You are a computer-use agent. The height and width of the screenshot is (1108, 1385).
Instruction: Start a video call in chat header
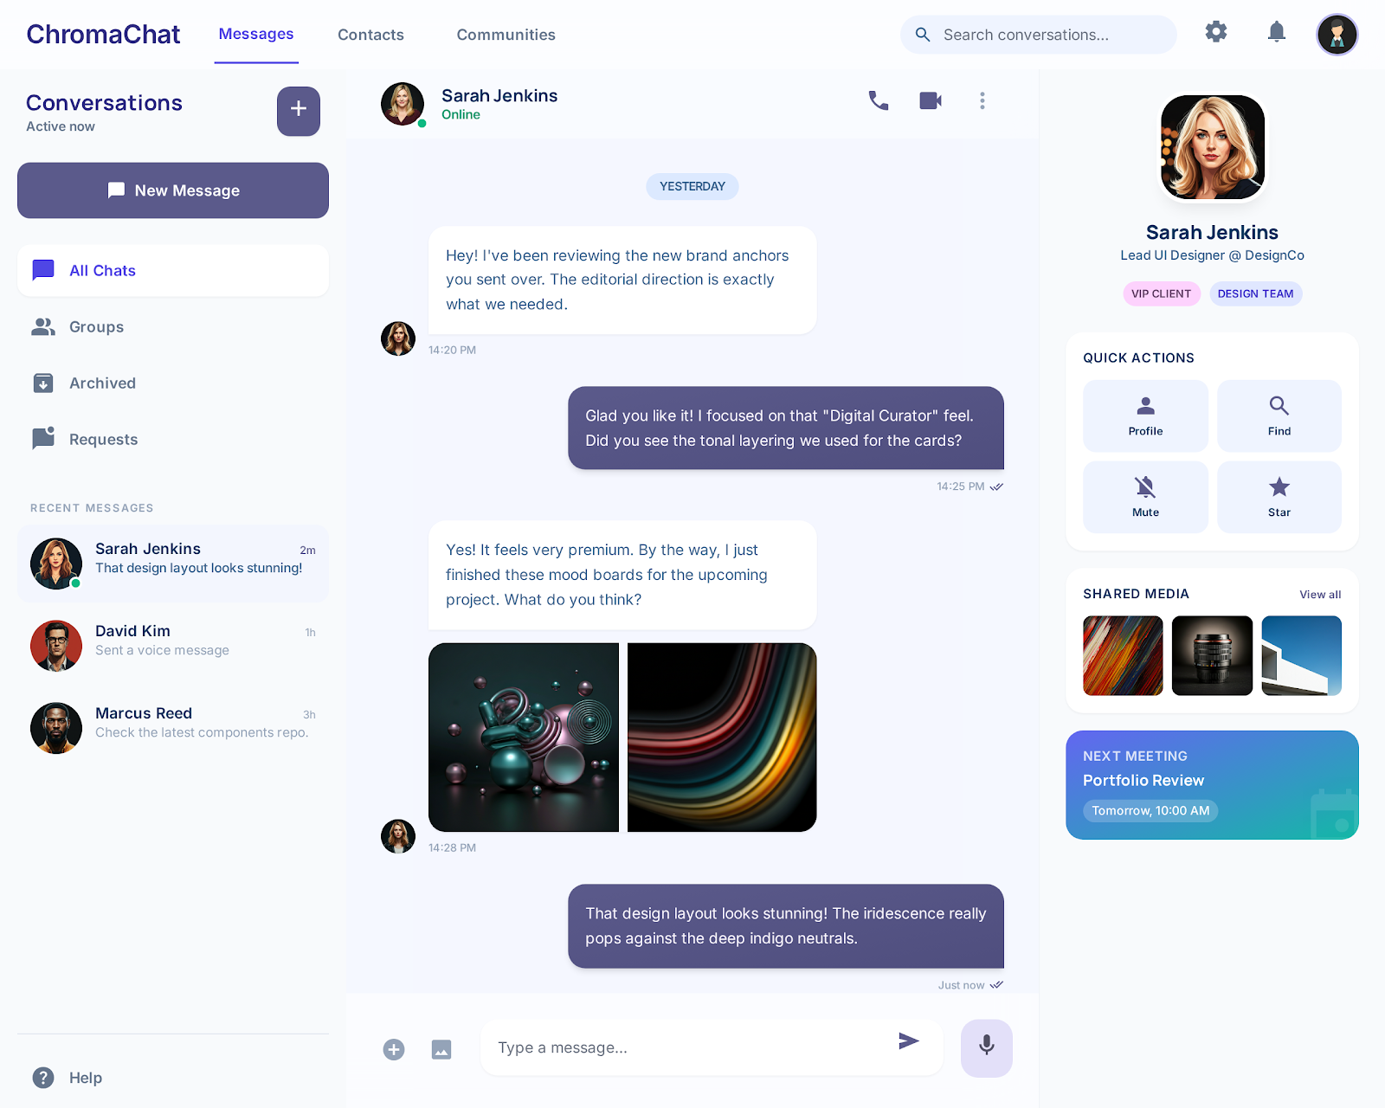coord(931,100)
